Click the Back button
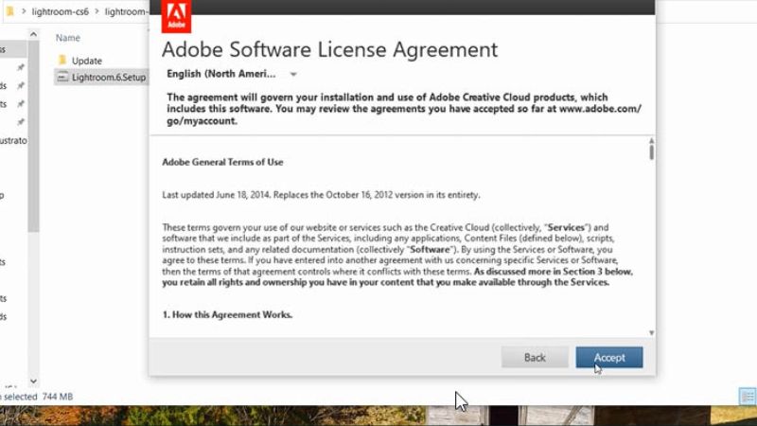This screenshot has width=757, height=426. pyautogui.click(x=535, y=358)
